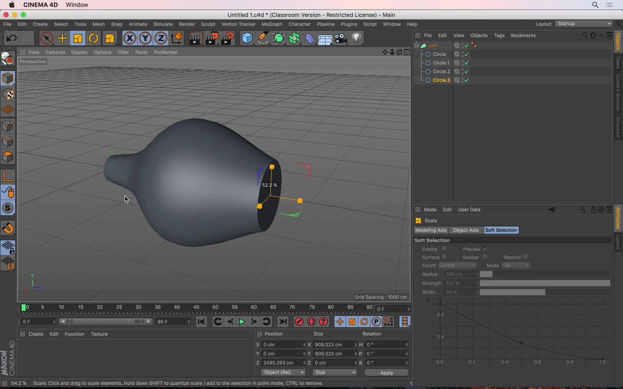623x389 pixels.
Task: Open the Render to Picture Viewer icon
Action: (211, 38)
